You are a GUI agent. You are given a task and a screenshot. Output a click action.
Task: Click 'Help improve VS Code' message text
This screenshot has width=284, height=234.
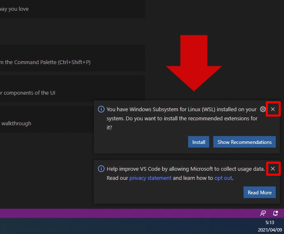click(186, 174)
